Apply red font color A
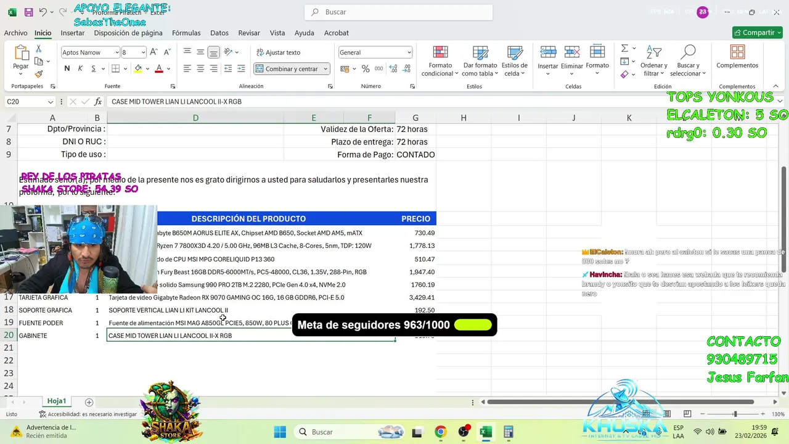The height and width of the screenshot is (444, 789). [x=159, y=68]
